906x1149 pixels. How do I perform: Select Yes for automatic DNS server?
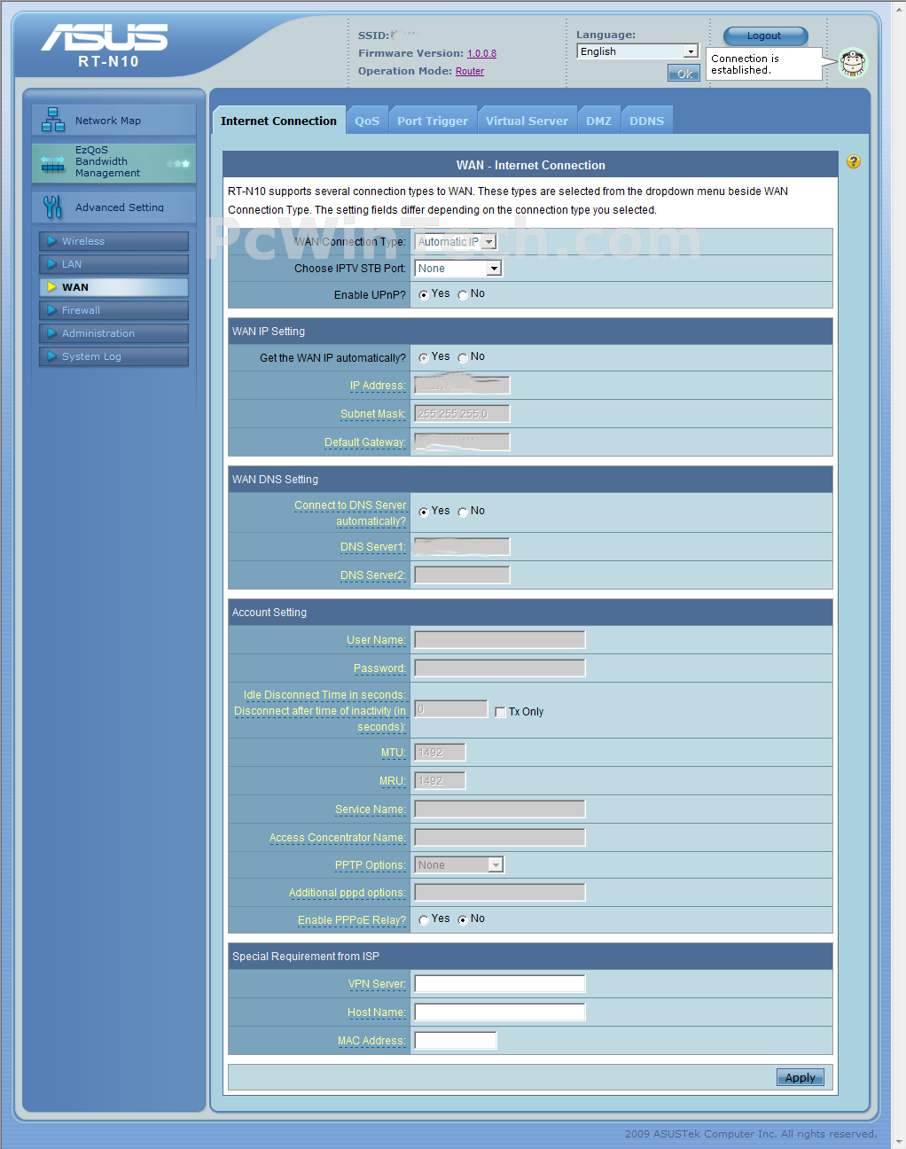tap(424, 512)
